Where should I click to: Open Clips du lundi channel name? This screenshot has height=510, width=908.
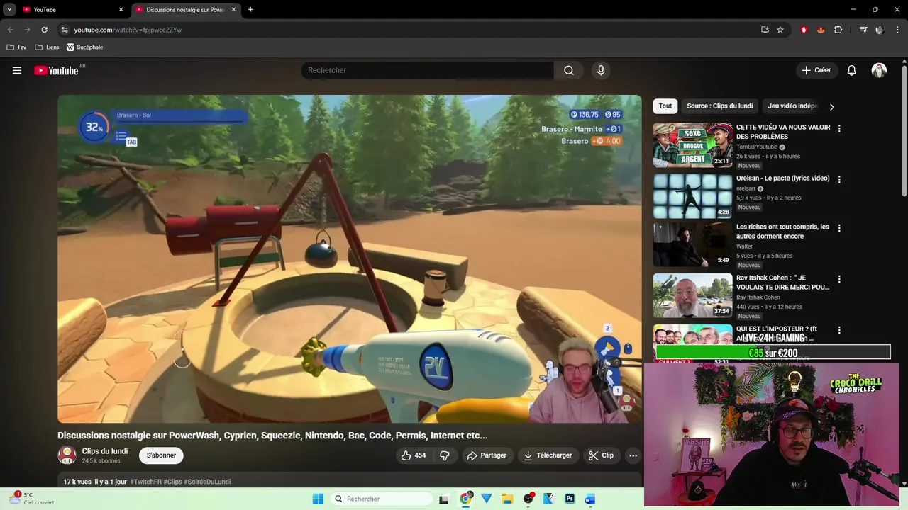click(105, 451)
